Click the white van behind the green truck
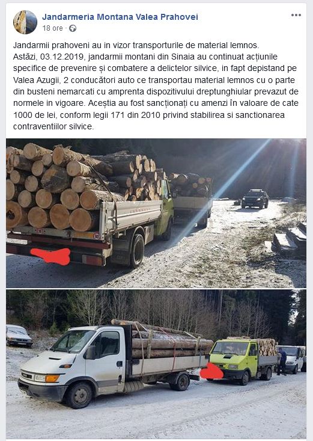313x441 pixels. (x=294, y=359)
